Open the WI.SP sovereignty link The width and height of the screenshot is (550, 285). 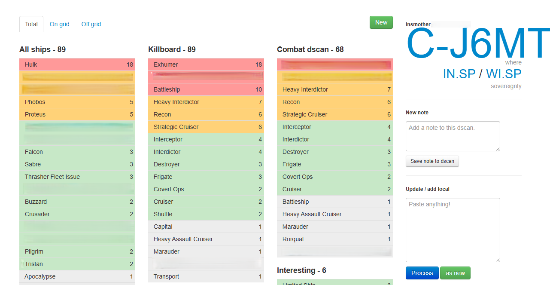[504, 74]
